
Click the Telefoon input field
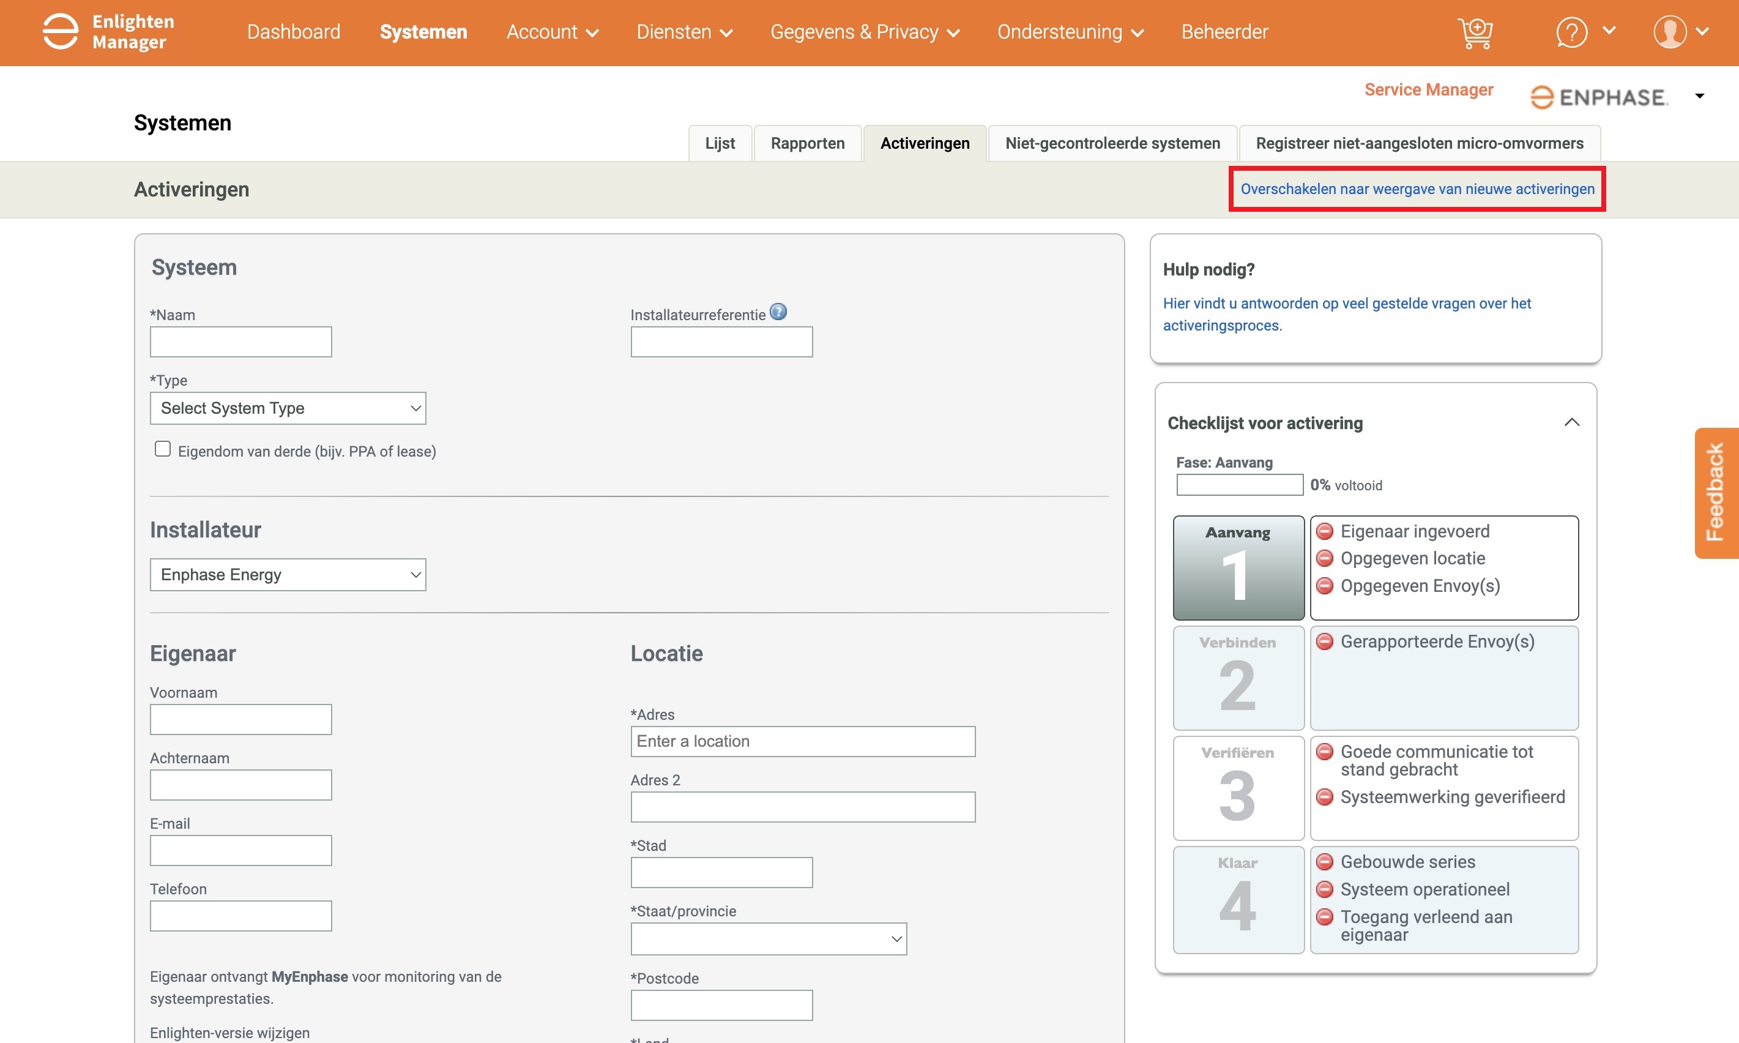click(240, 916)
